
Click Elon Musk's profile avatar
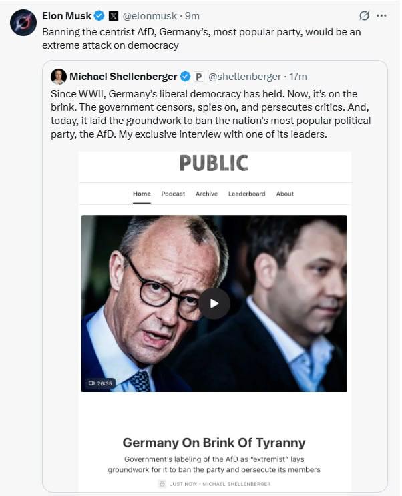point(23,23)
